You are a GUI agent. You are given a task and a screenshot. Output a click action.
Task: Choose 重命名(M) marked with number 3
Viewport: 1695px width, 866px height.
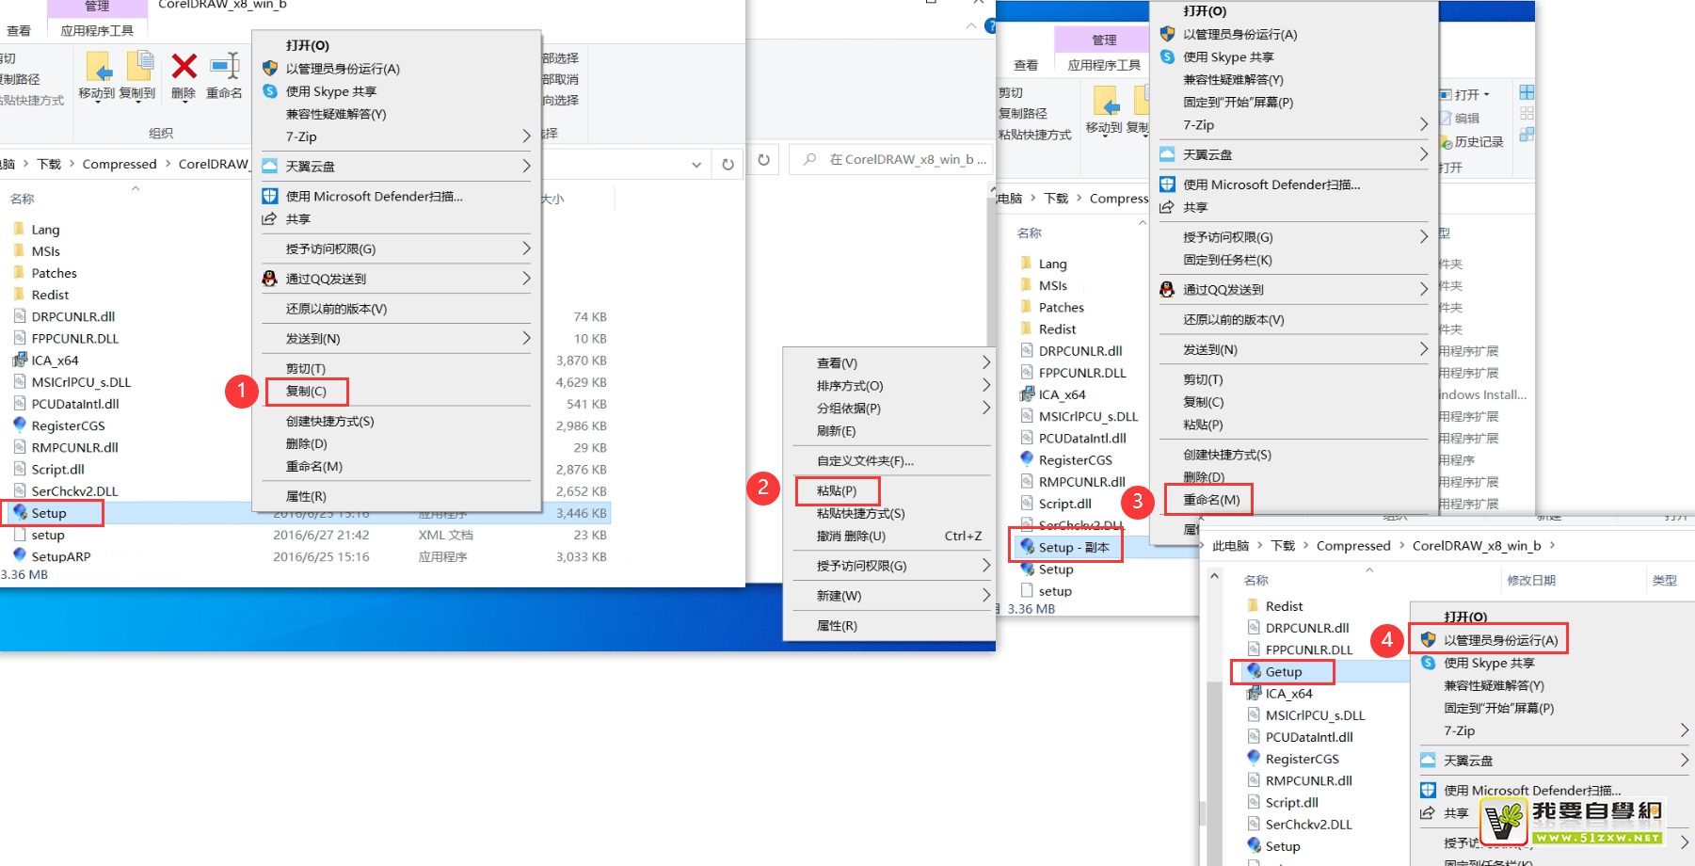(x=1210, y=500)
